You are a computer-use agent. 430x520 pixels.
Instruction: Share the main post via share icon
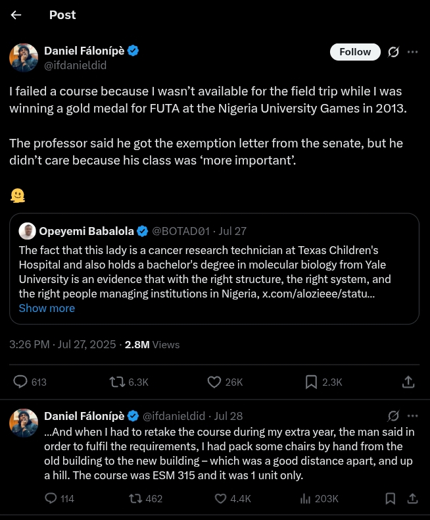[408, 382]
